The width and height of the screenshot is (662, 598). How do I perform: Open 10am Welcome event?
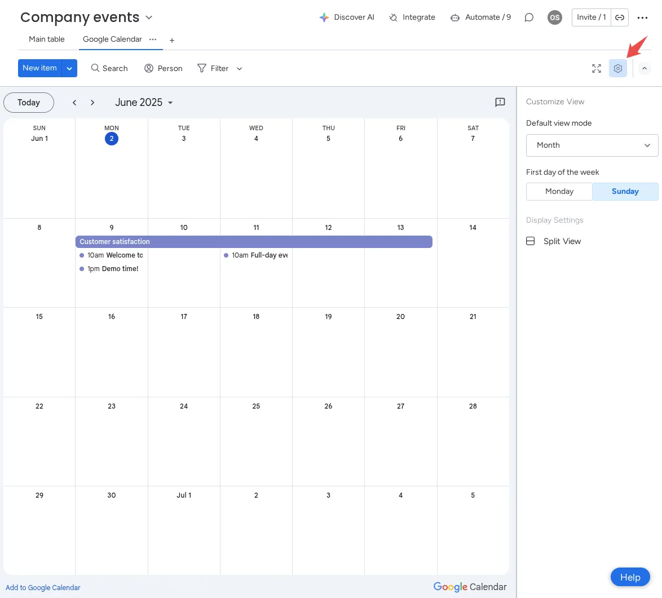(x=112, y=255)
